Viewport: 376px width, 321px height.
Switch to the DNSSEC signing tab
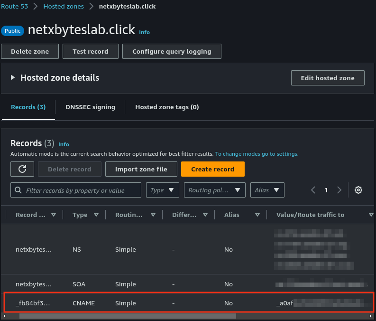pos(90,107)
